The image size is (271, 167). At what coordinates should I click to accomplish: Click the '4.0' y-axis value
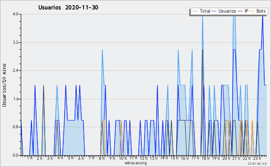pyautogui.click(x=15, y=14)
